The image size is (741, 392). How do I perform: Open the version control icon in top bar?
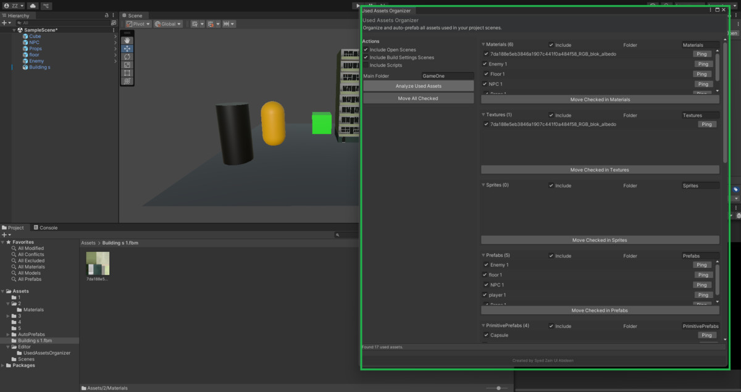click(47, 6)
